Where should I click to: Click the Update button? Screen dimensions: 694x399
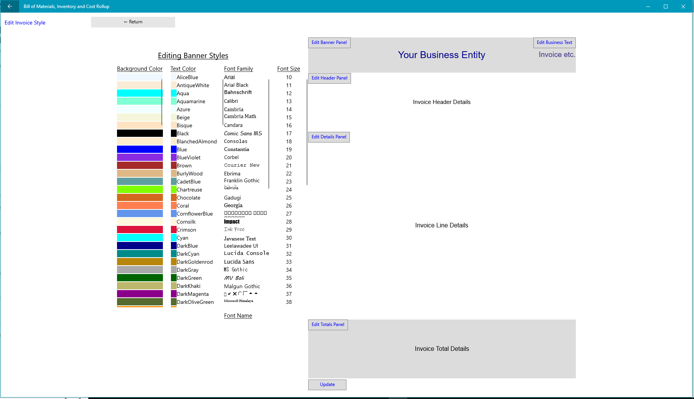(x=327, y=384)
